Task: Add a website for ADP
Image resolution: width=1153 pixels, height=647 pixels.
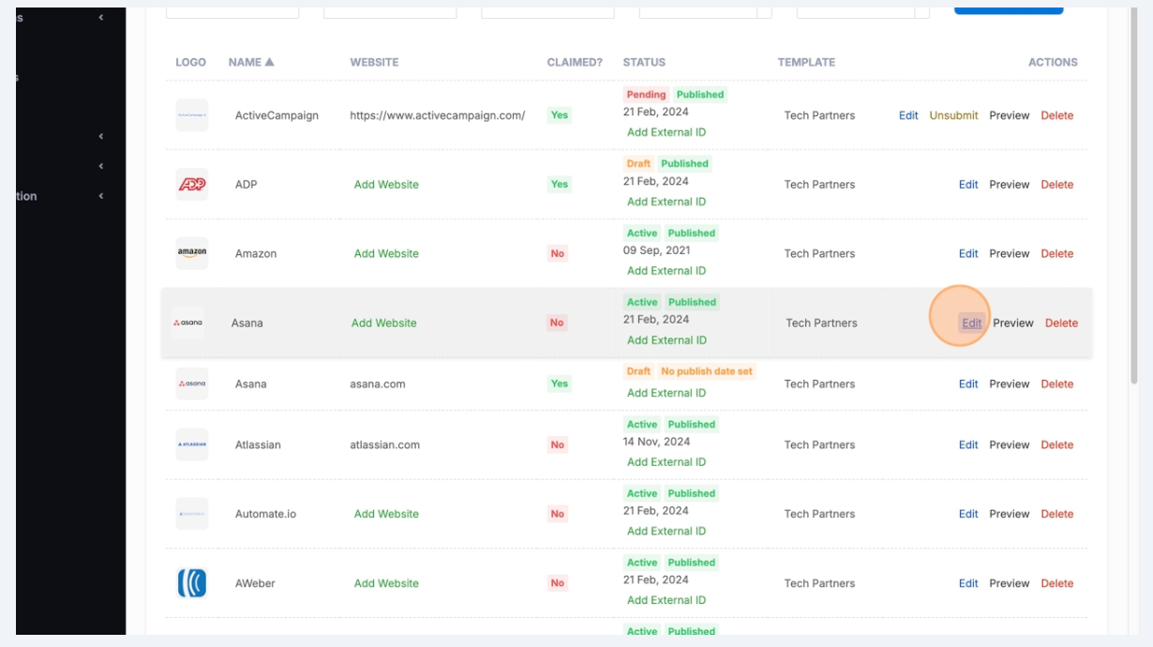Action: click(386, 185)
